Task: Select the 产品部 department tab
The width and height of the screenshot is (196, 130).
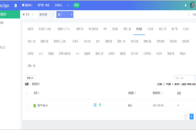Action: (150, 29)
